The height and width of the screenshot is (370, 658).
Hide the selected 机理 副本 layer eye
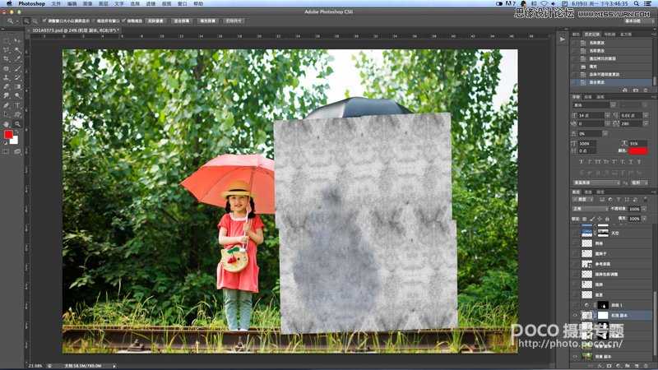[575, 316]
